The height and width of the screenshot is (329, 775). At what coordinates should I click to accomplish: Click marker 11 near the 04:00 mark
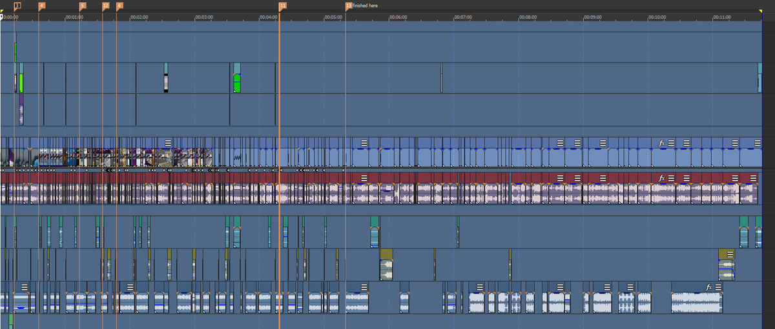[x=282, y=5]
